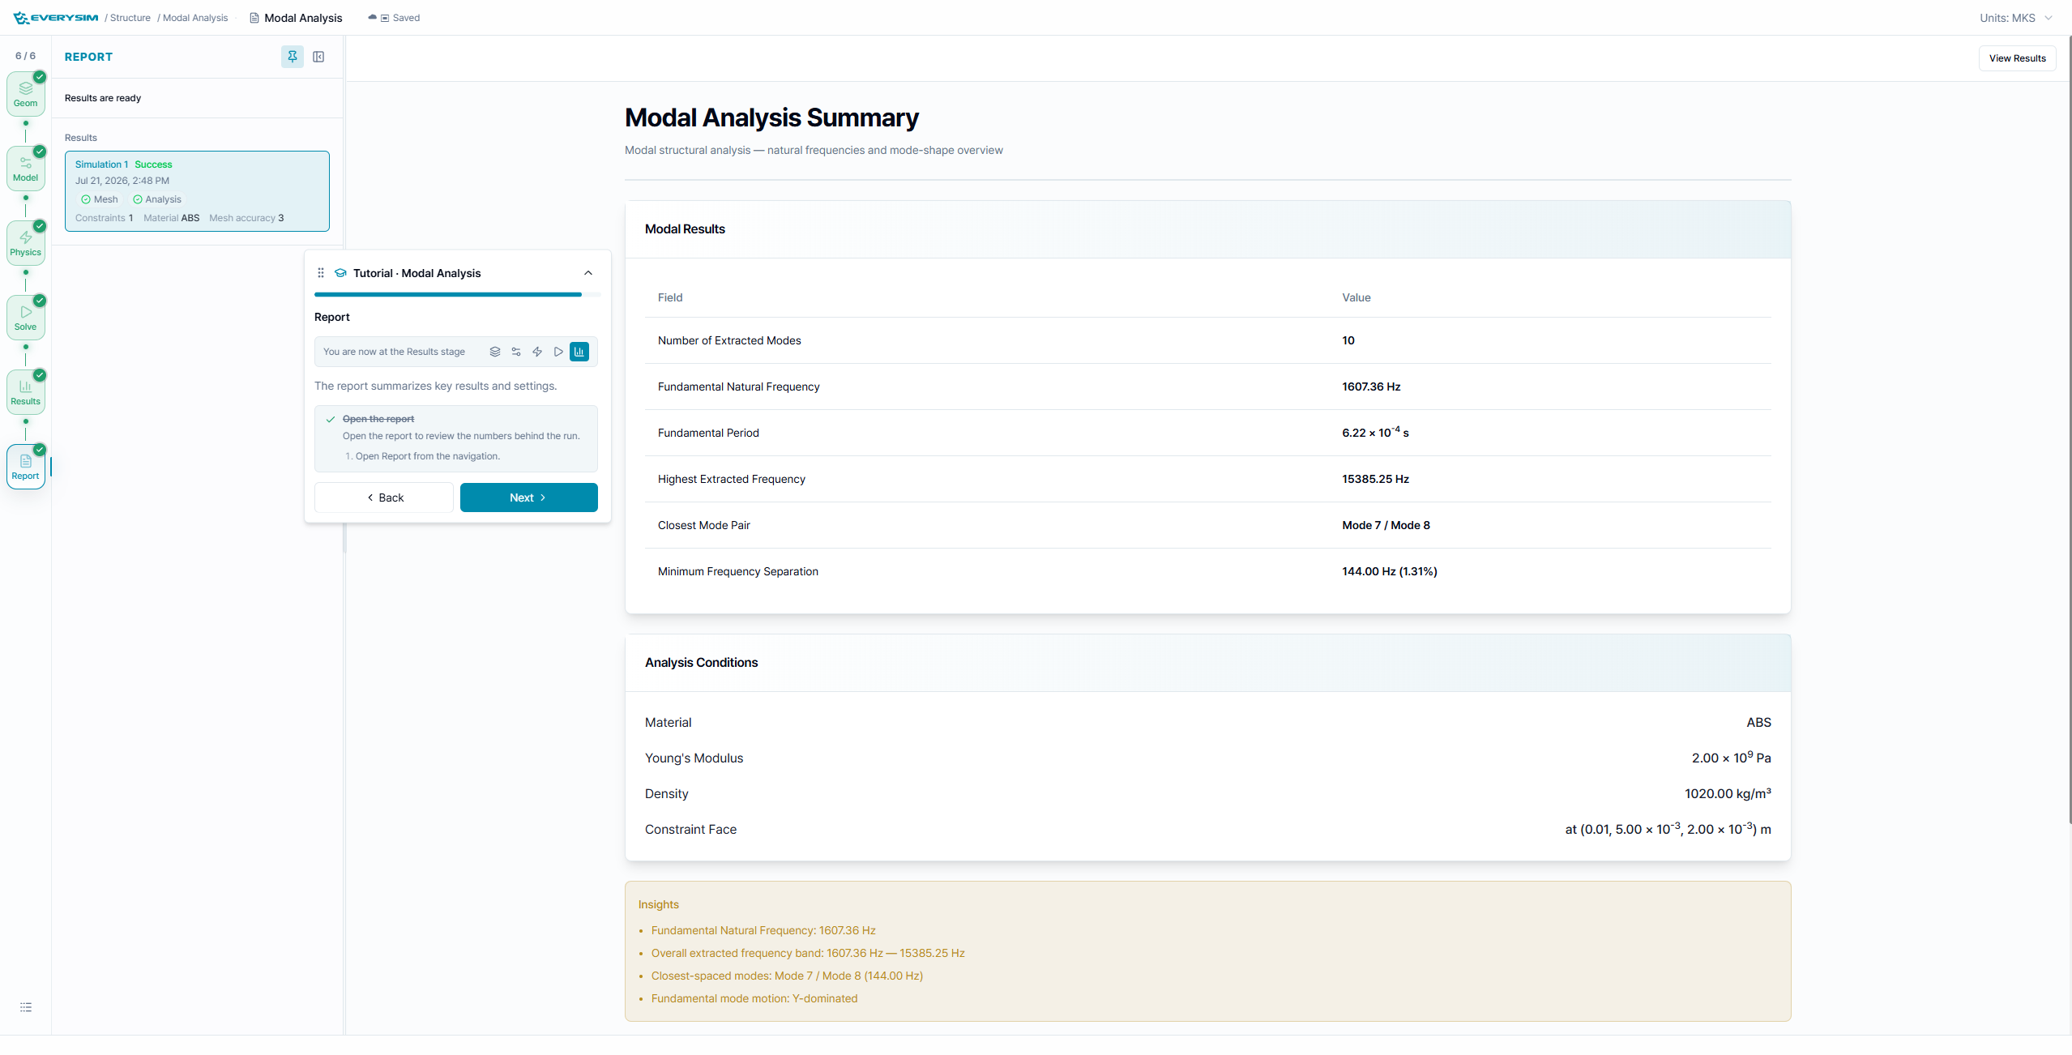The image size is (2072, 1055).
Task: Click the Mesh status chip
Action: tap(100, 199)
